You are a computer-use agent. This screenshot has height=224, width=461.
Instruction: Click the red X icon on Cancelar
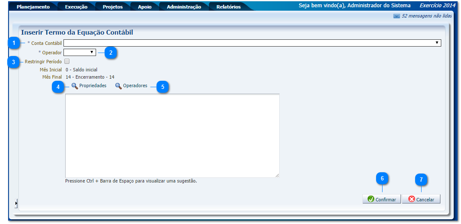[411, 199]
